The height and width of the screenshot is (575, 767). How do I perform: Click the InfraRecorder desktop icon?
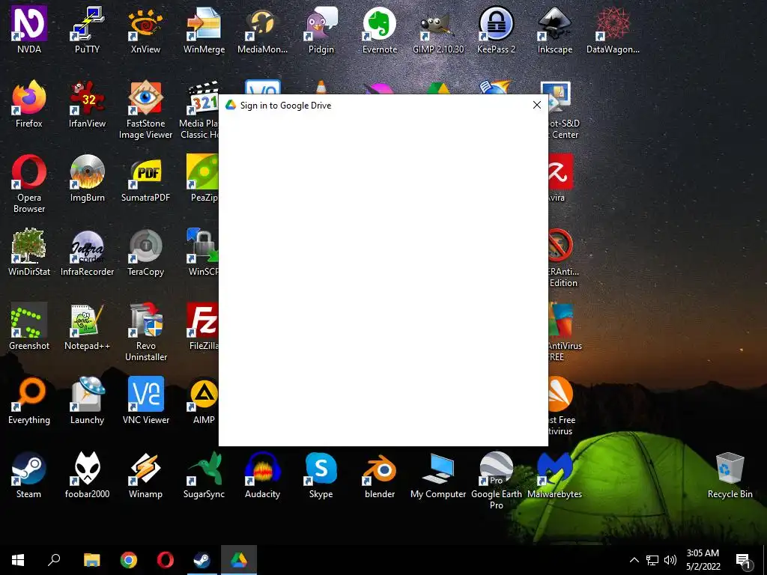(x=87, y=252)
